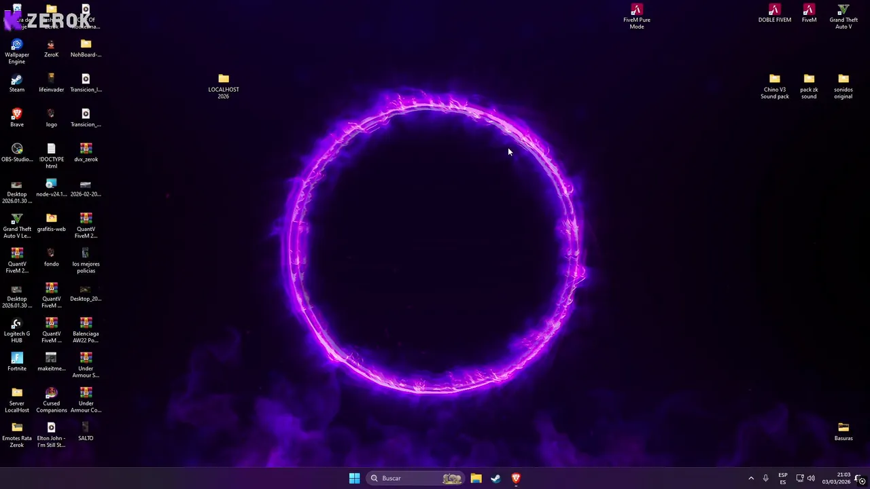Screen dimensions: 870x489
Task: Select the LOCALHOST 2026 folder
Action: [x=224, y=86]
